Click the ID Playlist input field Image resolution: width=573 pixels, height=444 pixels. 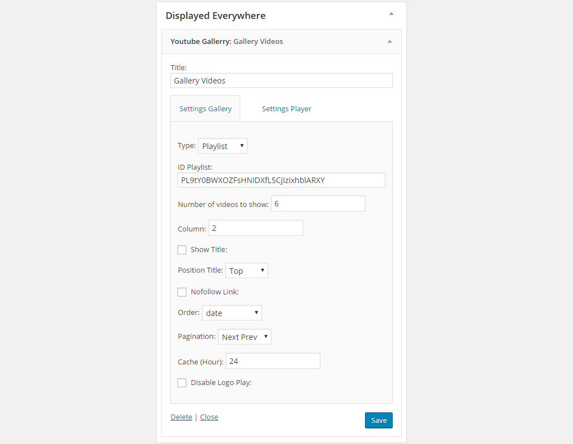click(x=281, y=180)
